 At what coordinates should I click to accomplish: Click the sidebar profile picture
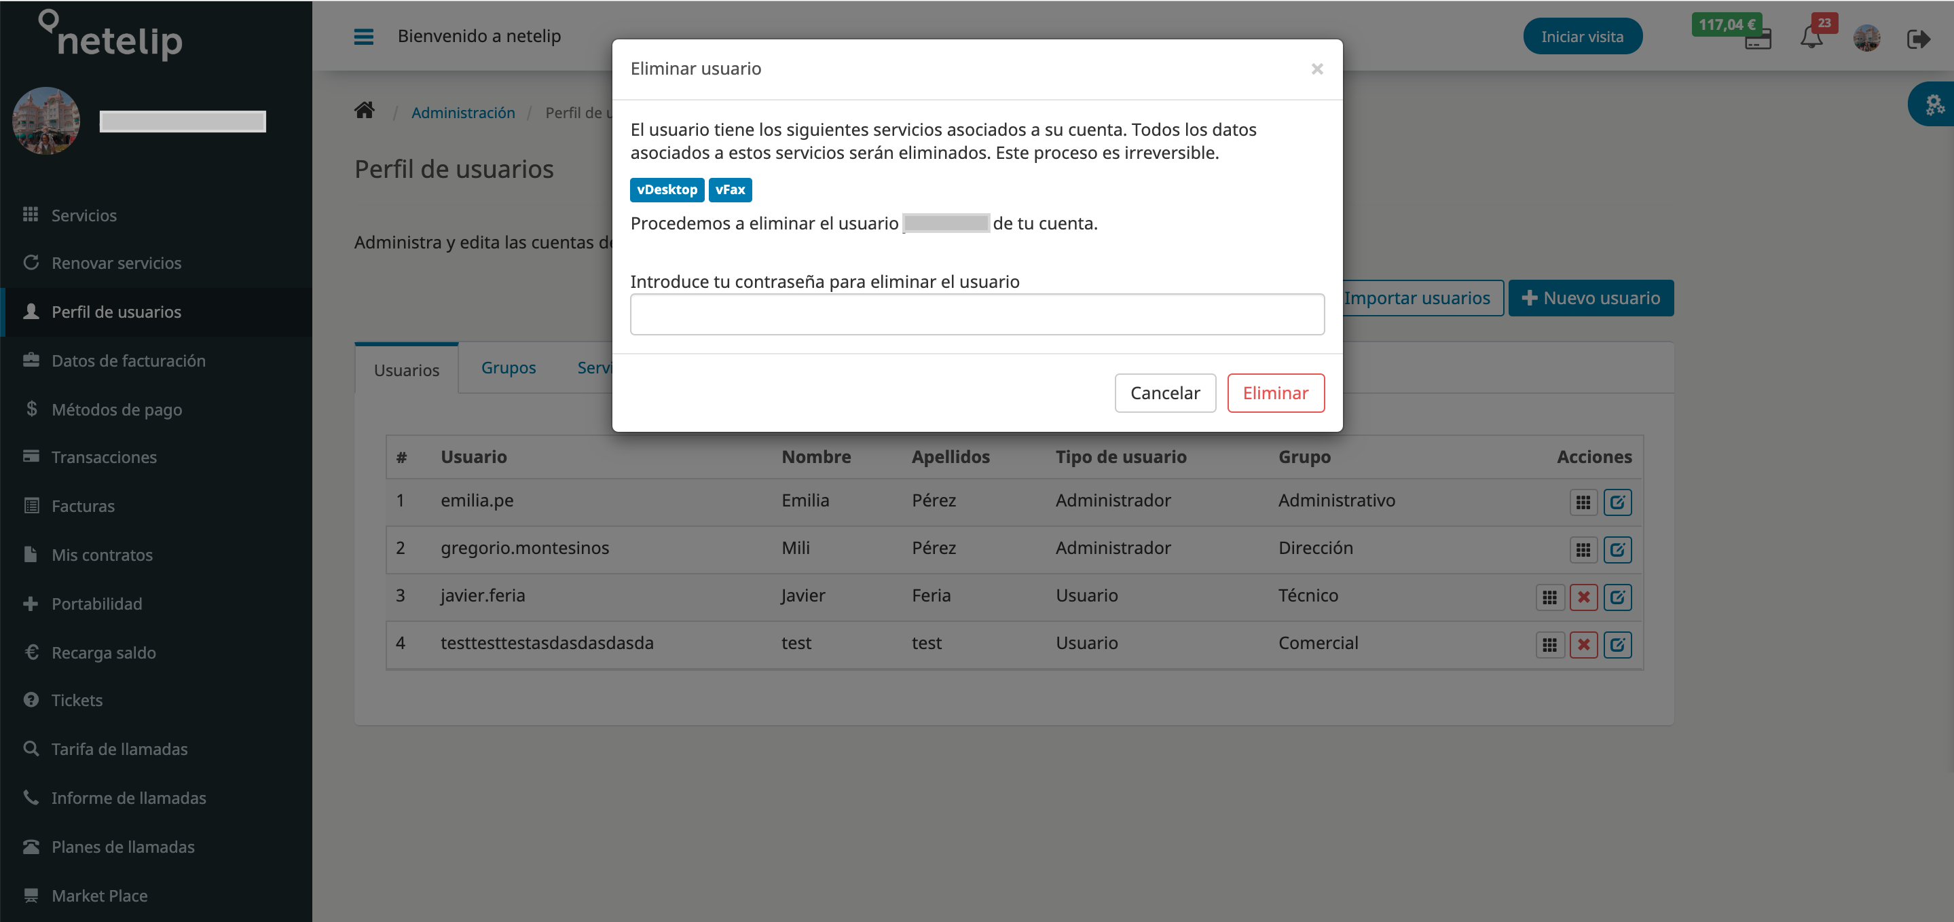pyautogui.click(x=46, y=121)
